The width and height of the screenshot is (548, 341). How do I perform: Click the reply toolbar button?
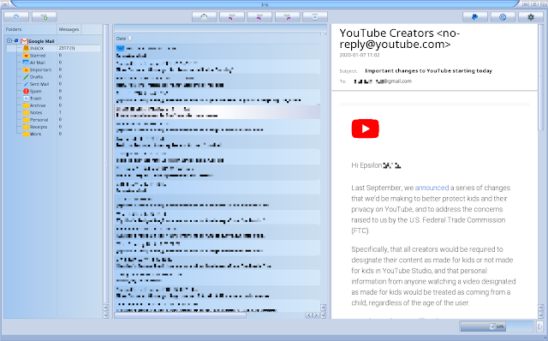coord(232,17)
